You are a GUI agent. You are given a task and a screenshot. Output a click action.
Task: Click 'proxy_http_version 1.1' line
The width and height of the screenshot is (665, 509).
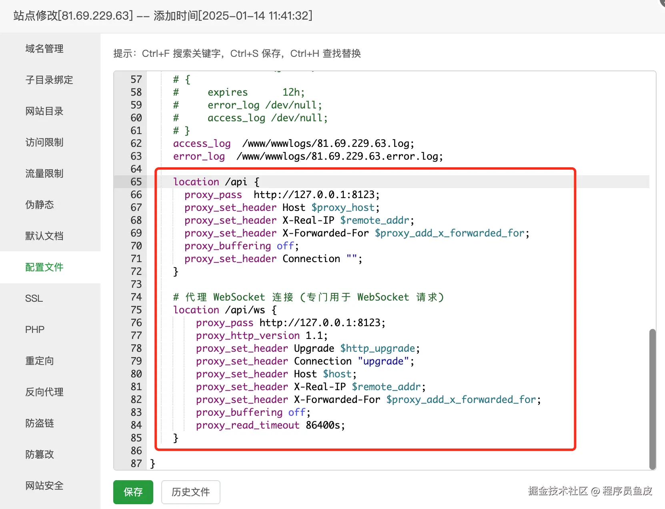coord(262,335)
